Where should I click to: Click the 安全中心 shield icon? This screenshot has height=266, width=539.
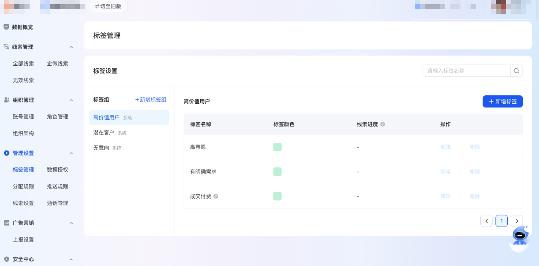[x=6, y=259]
